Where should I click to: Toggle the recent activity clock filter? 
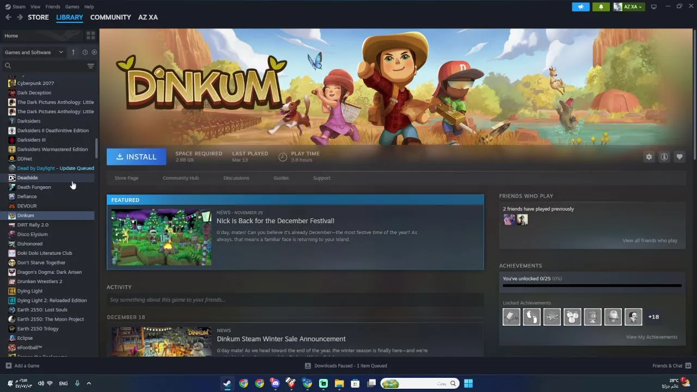click(x=85, y=52)
